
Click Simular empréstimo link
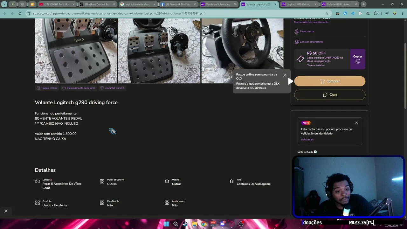[x=312, y=42]
